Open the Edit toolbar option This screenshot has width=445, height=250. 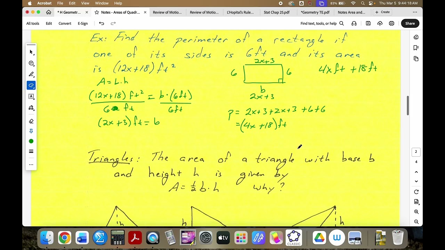(49, 23)
